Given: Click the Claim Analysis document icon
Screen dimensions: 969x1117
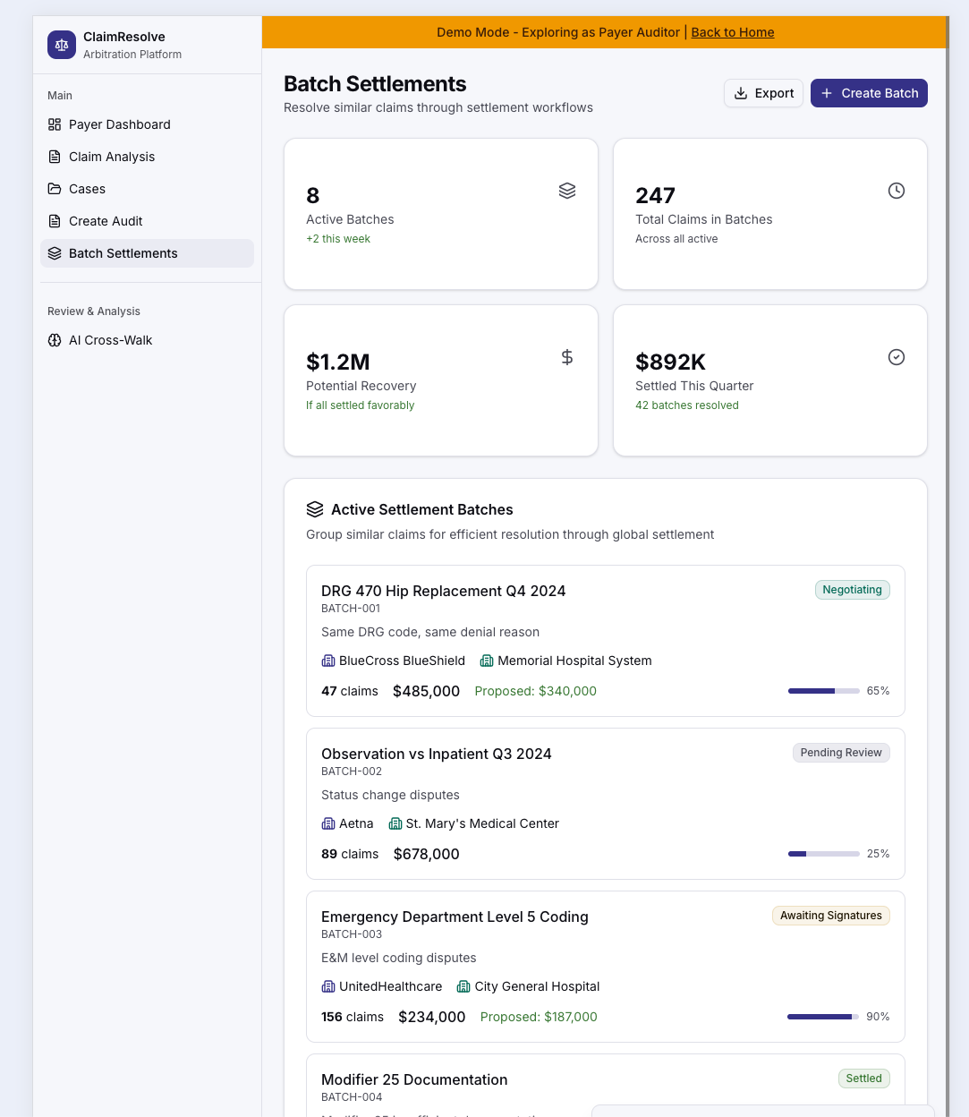Looking at the screenshot, I should tap(55, 157).
